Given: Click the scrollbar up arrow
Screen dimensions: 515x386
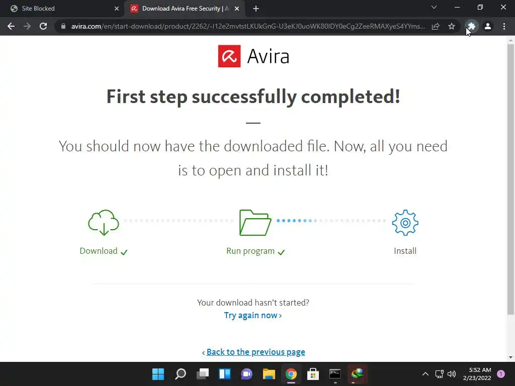Looking at the screenshot, I should tap(510, 40).
